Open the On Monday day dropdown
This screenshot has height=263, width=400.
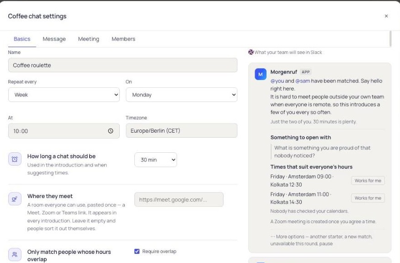[181, 95]
